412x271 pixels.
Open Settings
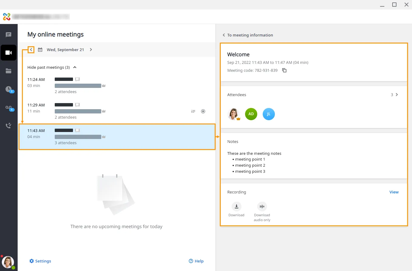[x=40, y=261]
